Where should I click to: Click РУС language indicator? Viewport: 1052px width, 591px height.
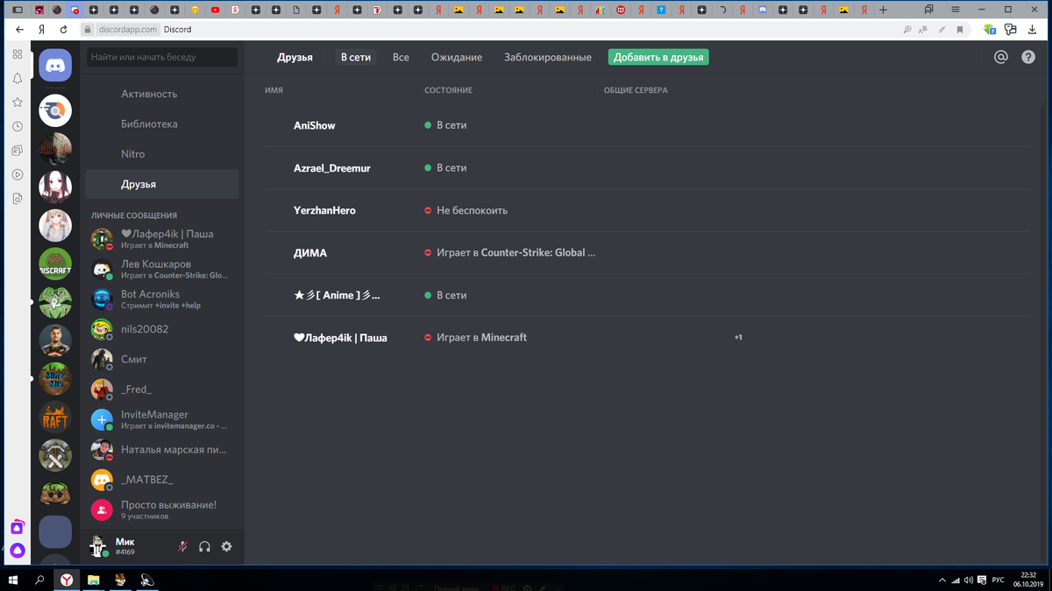pos(998,580)
